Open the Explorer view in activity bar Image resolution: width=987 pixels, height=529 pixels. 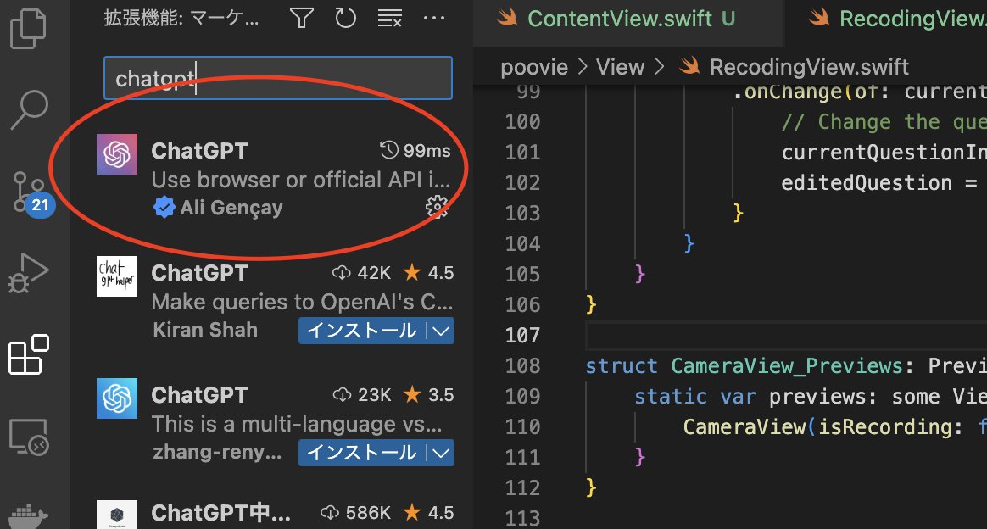coord(28,28)
